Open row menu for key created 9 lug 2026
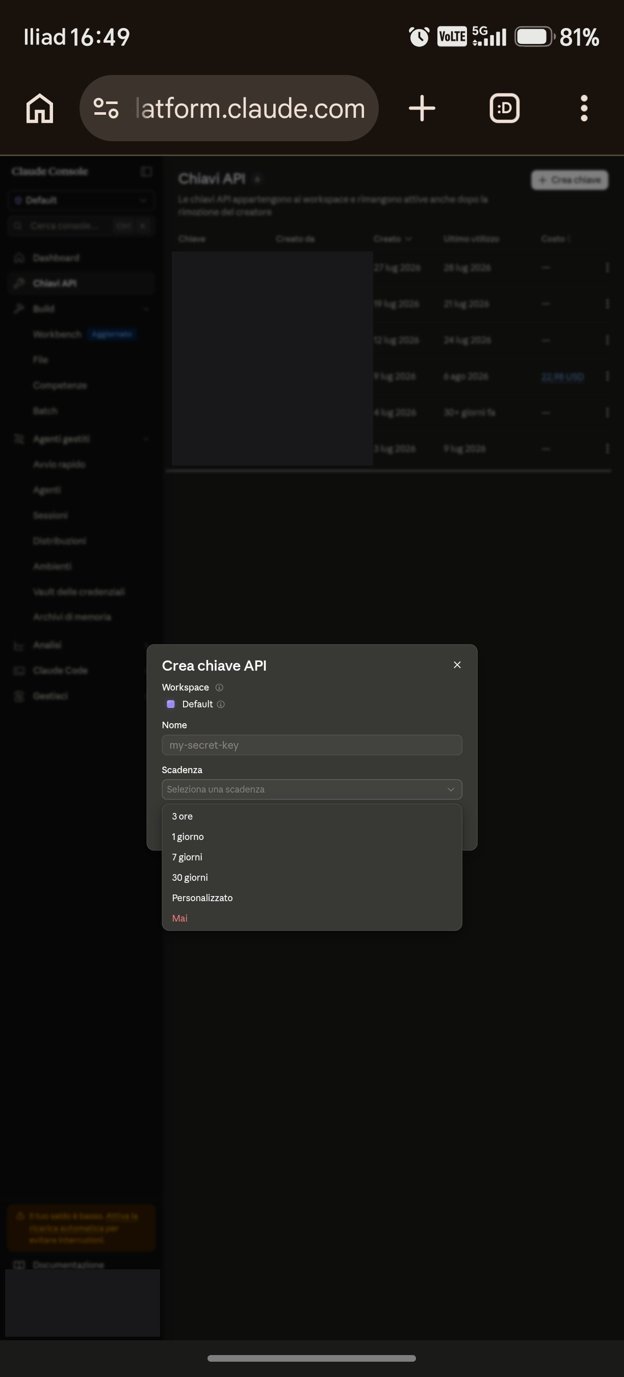 (x=607, y=376)
